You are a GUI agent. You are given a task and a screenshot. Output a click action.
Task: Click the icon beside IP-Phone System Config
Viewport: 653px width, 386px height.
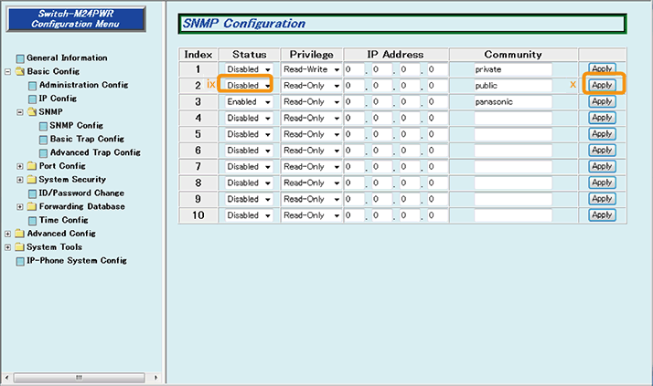click(x=19, y=261)
